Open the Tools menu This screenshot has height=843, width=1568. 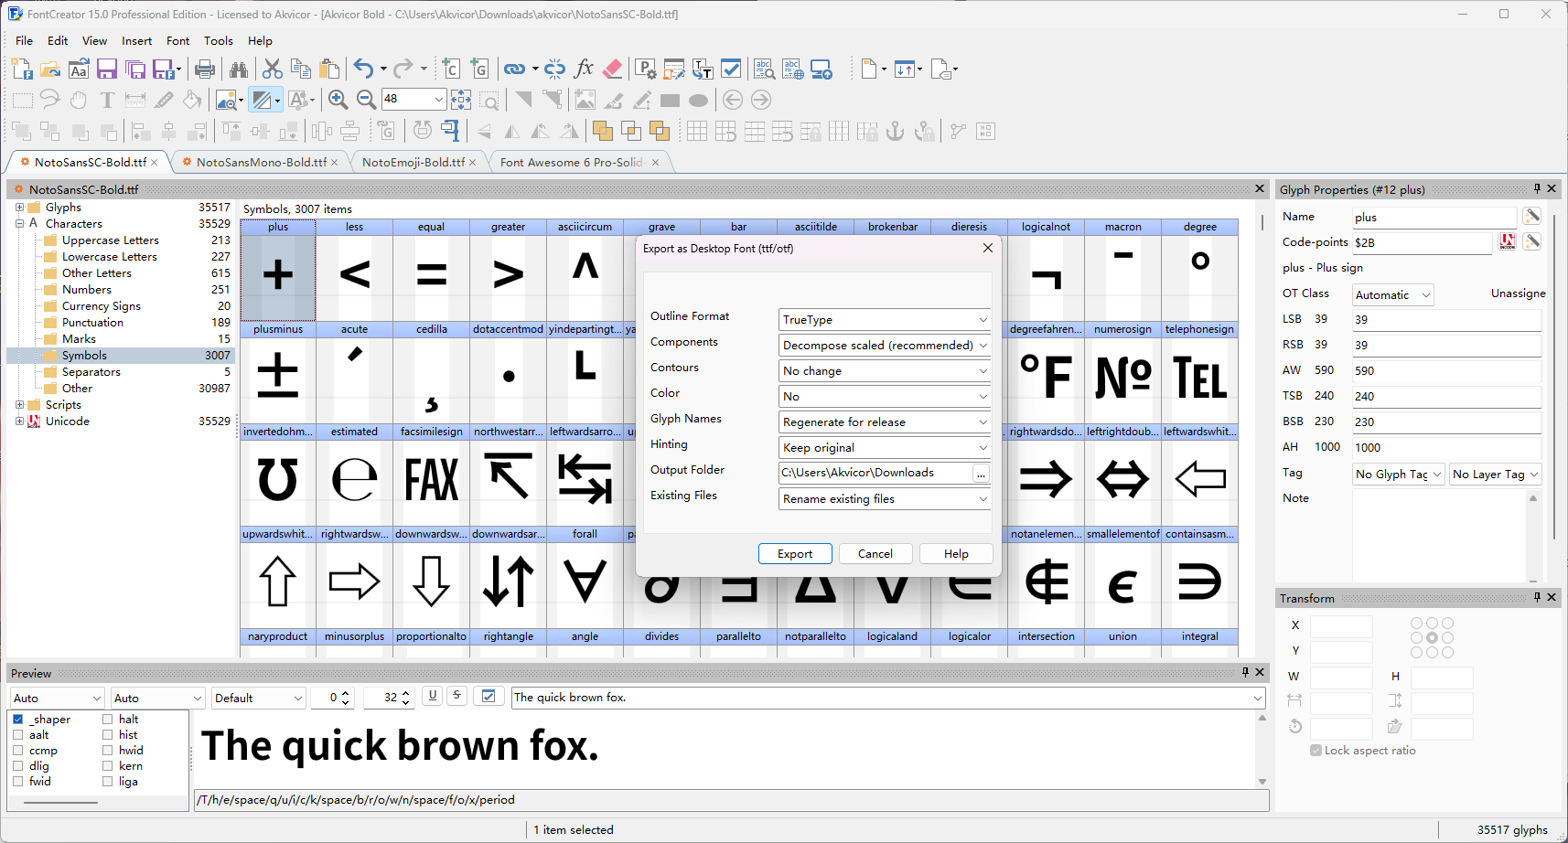click(219, 41)
